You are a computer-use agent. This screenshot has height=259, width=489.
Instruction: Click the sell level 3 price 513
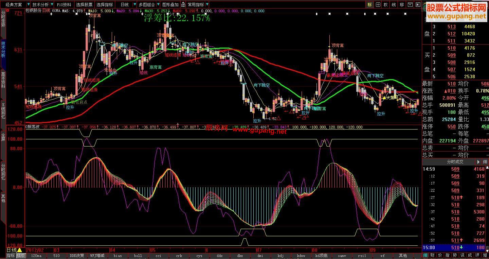pyautogui.click(x=451, y=27)
